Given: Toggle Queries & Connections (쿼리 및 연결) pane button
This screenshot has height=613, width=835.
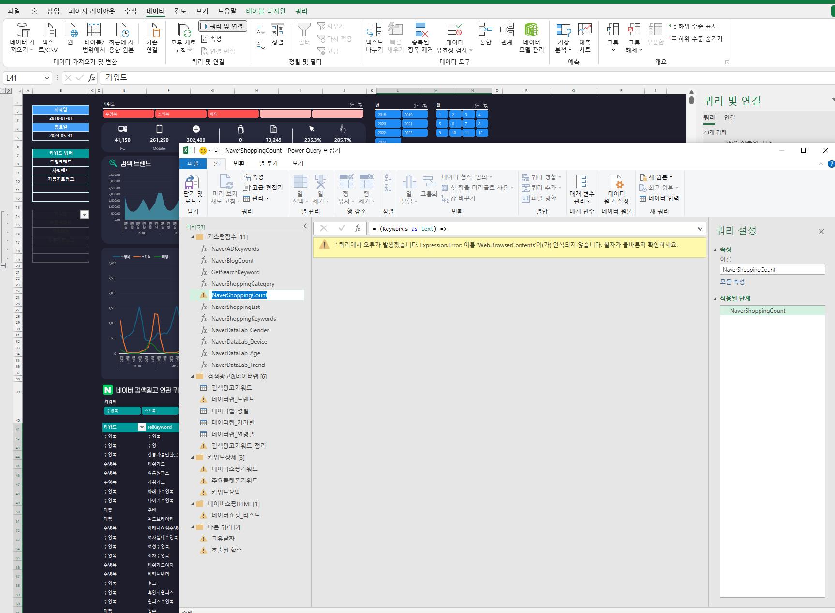Looking at the screenshot, I should 223,26.
